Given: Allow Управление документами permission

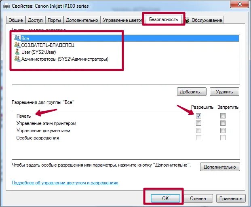Looking at the screenshot, I should pos(198,131).
